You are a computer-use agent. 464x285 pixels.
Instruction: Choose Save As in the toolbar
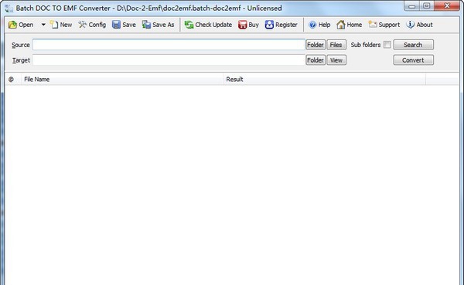pos(158,25)
